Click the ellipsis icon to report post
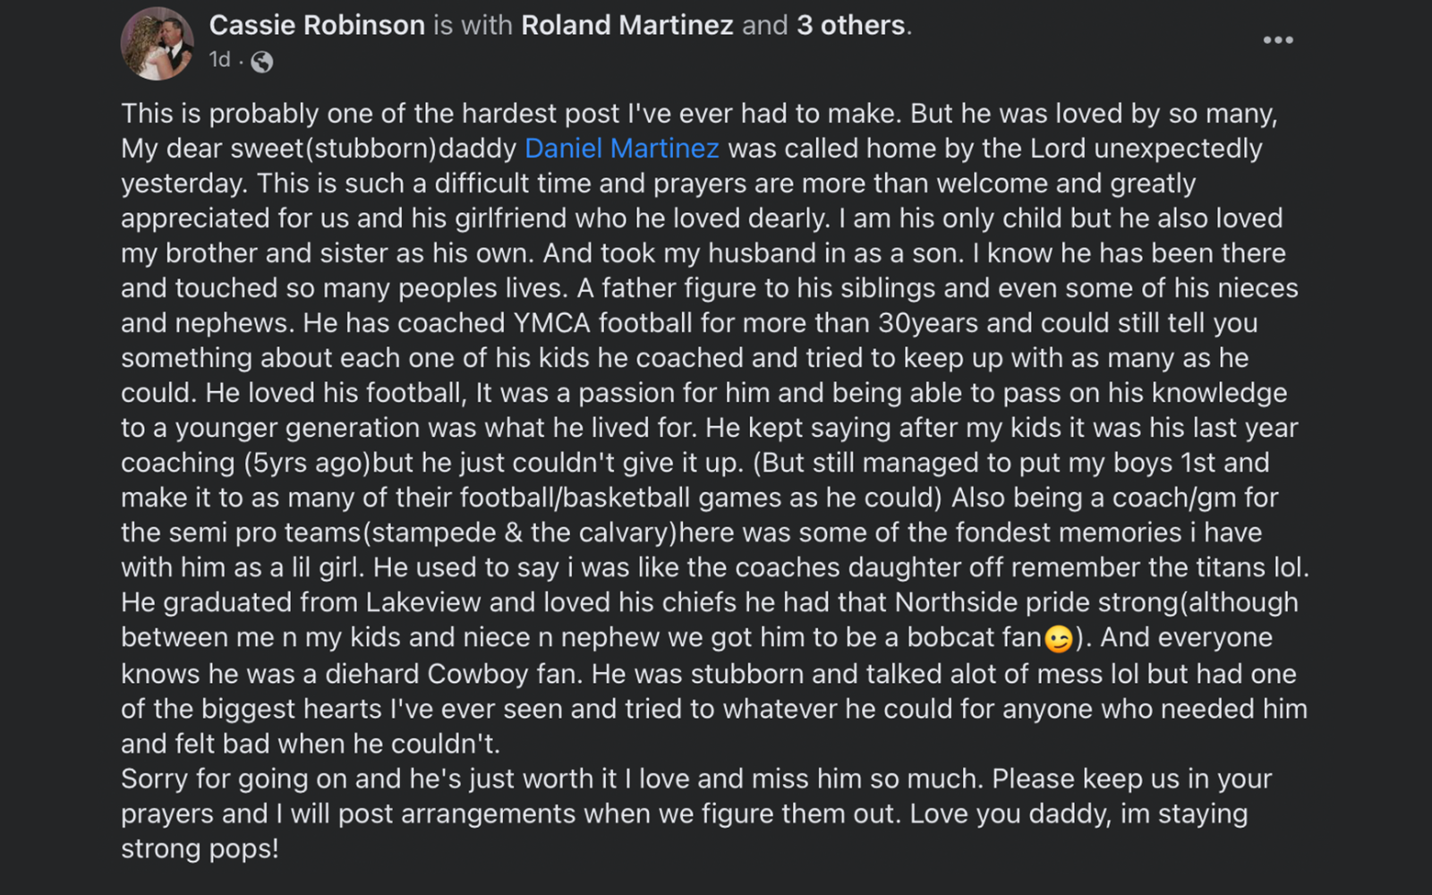This screenshot has width=1432, height=895. pos(1279,39)
